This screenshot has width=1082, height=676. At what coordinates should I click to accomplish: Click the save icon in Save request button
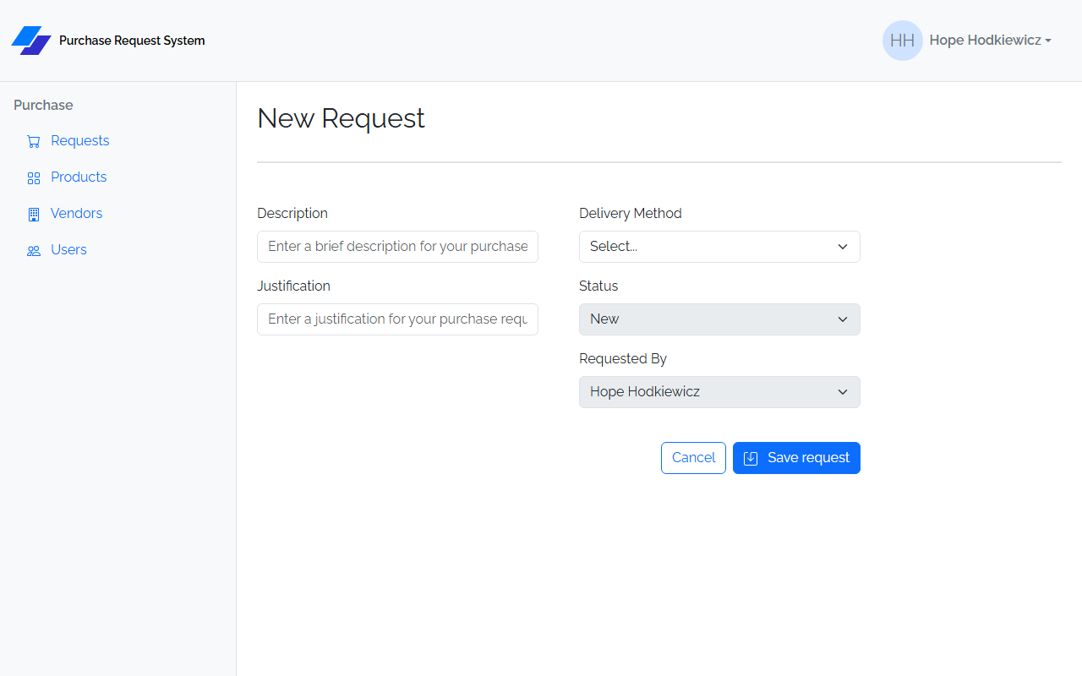pos(751,458)
